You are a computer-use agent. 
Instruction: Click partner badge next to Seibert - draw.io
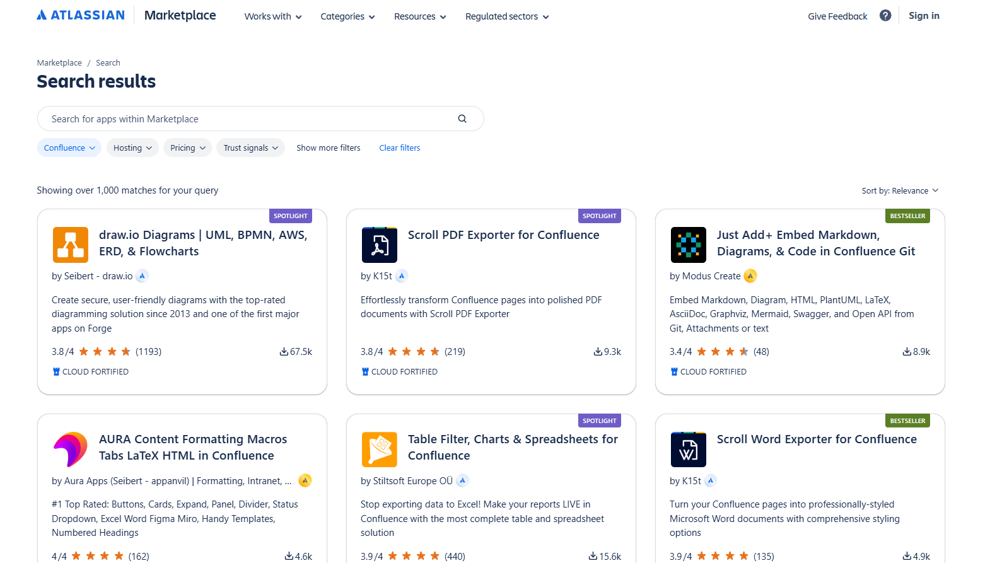(x=143, y=276)
